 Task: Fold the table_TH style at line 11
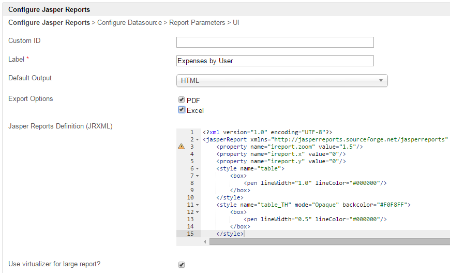pyautogui.click(x=198, y=205)
